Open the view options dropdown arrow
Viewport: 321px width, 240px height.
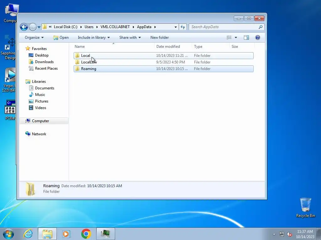pyautogui.click(x=236, y=37)
